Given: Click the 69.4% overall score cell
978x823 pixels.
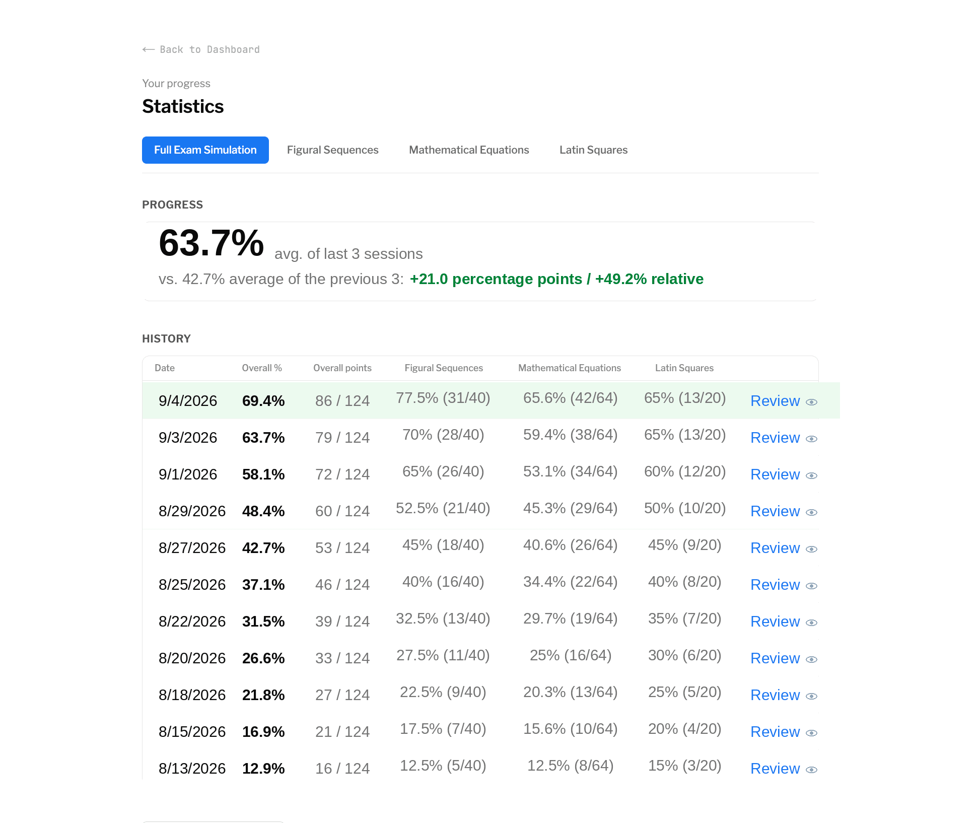Looking at the screenshot, I should coord(263,401).
